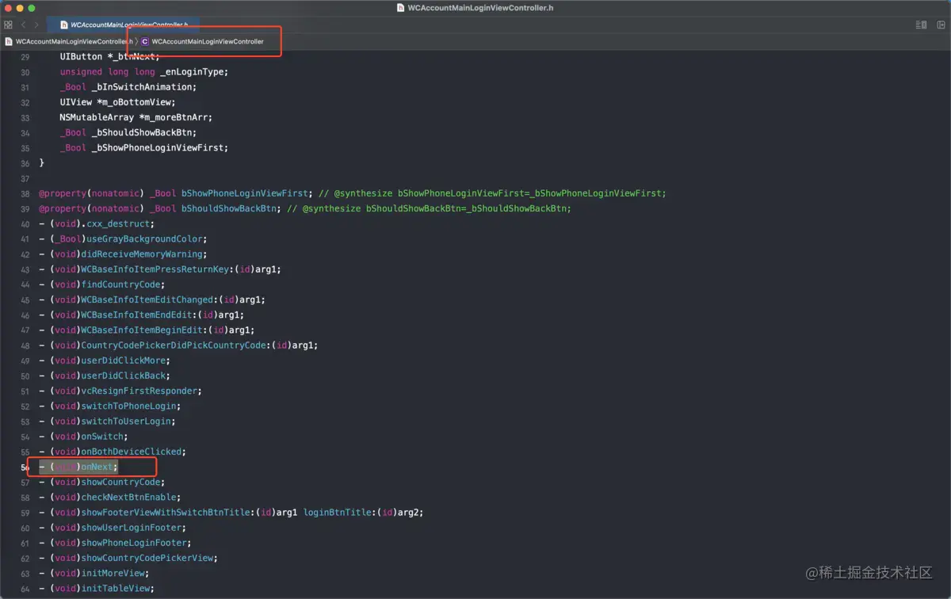
Task: Click the checkNextBtnEnable method line
Action: pyautogui.click(x=110, y=497)
